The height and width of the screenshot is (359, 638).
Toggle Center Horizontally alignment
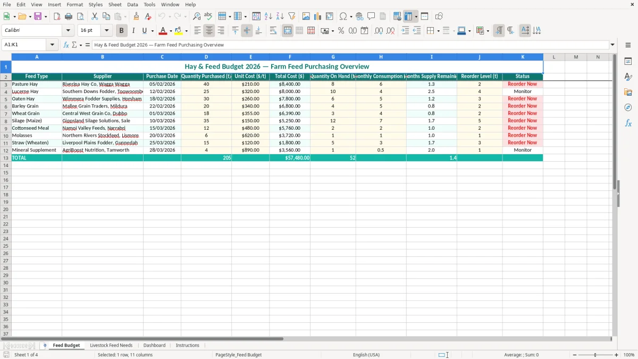[209, 31]
